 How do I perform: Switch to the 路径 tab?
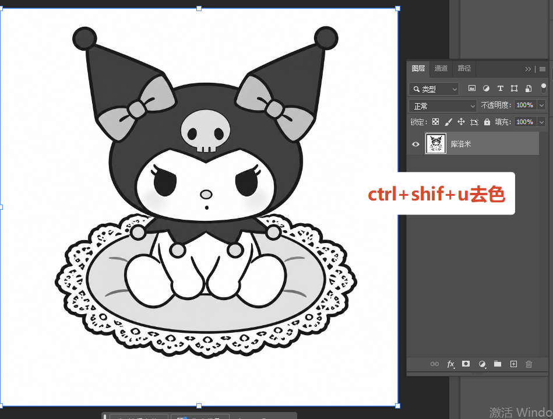(x=464, y=68)
